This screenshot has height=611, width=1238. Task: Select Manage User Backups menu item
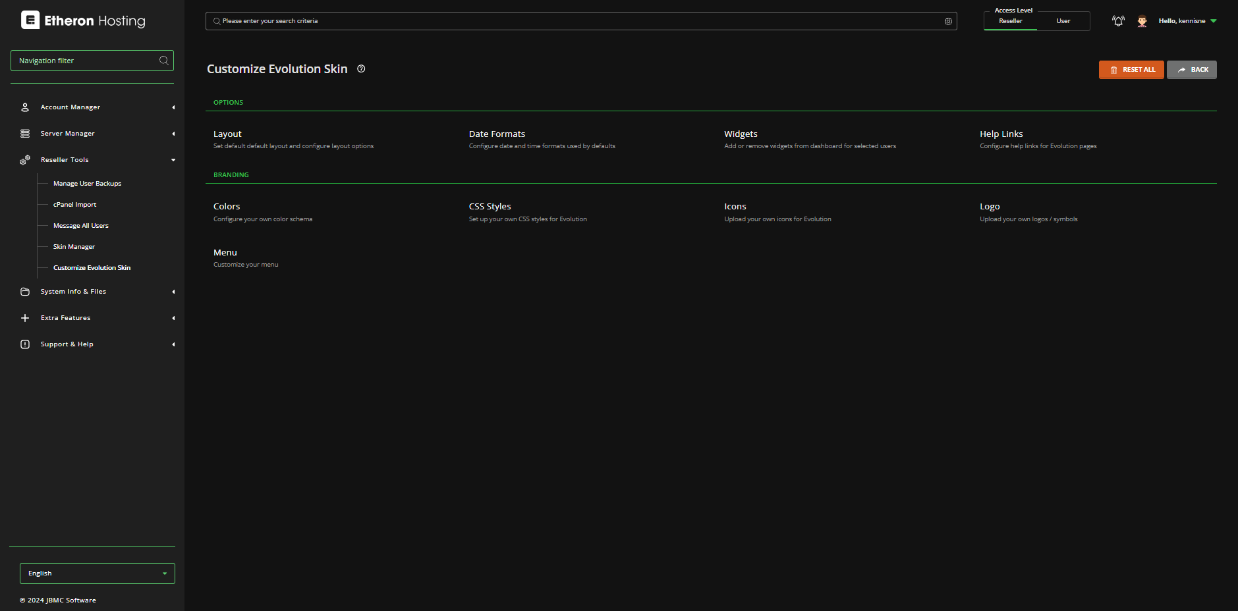(x=87, y=184)
